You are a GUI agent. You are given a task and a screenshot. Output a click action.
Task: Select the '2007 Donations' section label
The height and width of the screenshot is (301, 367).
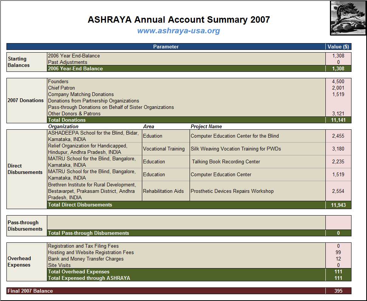(x=25, y=100)
